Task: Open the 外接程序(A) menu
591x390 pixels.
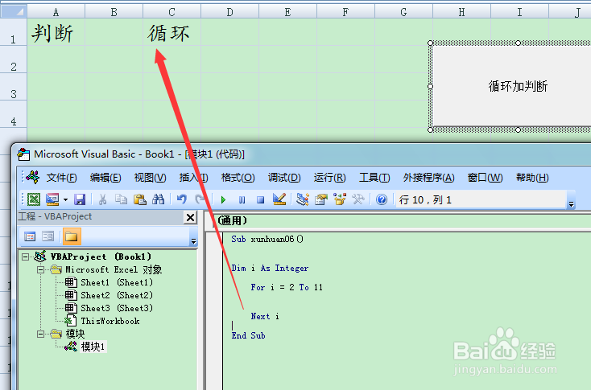Action: (428, 177)
